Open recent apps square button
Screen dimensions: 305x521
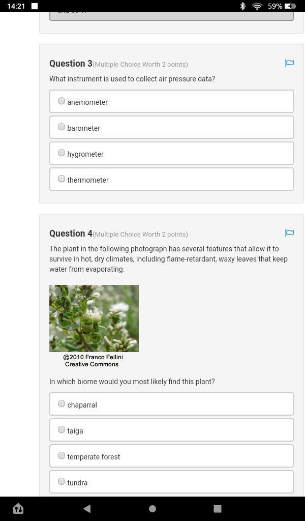click(x=218, y=508)
